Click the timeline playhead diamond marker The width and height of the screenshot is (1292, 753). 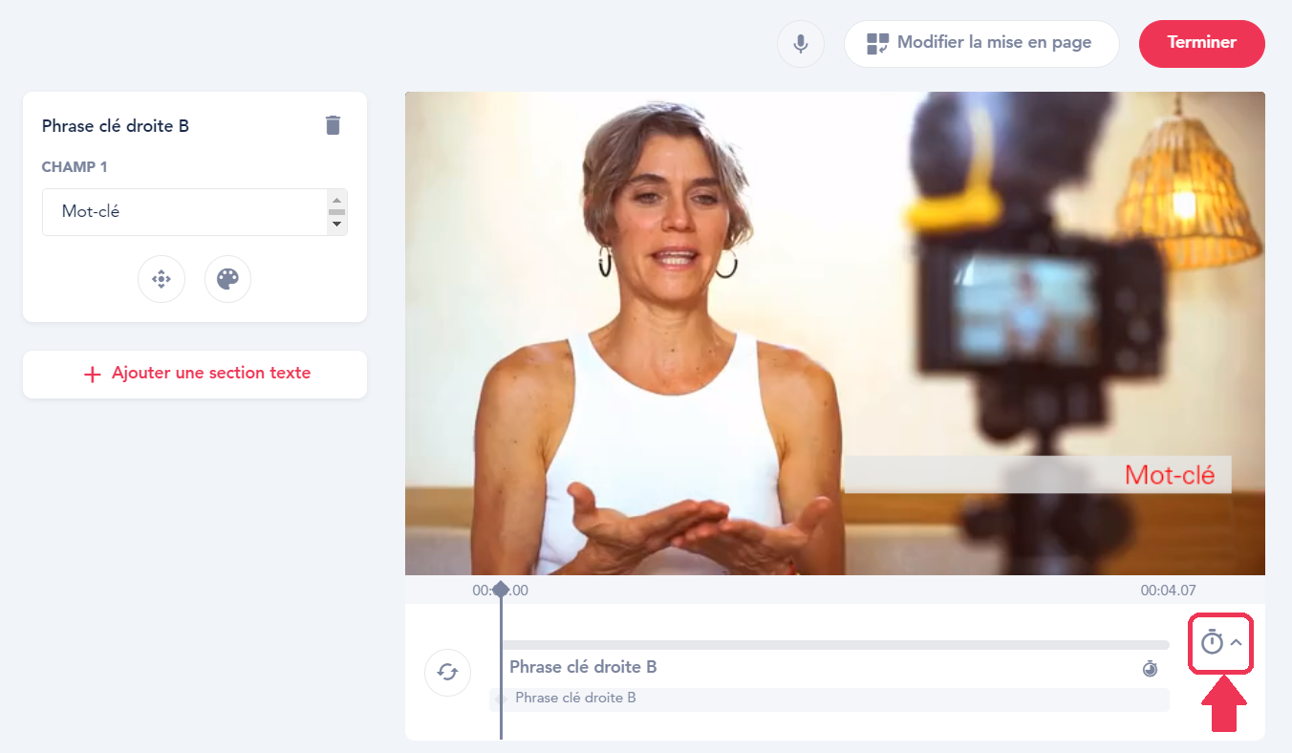coord(500,589)
